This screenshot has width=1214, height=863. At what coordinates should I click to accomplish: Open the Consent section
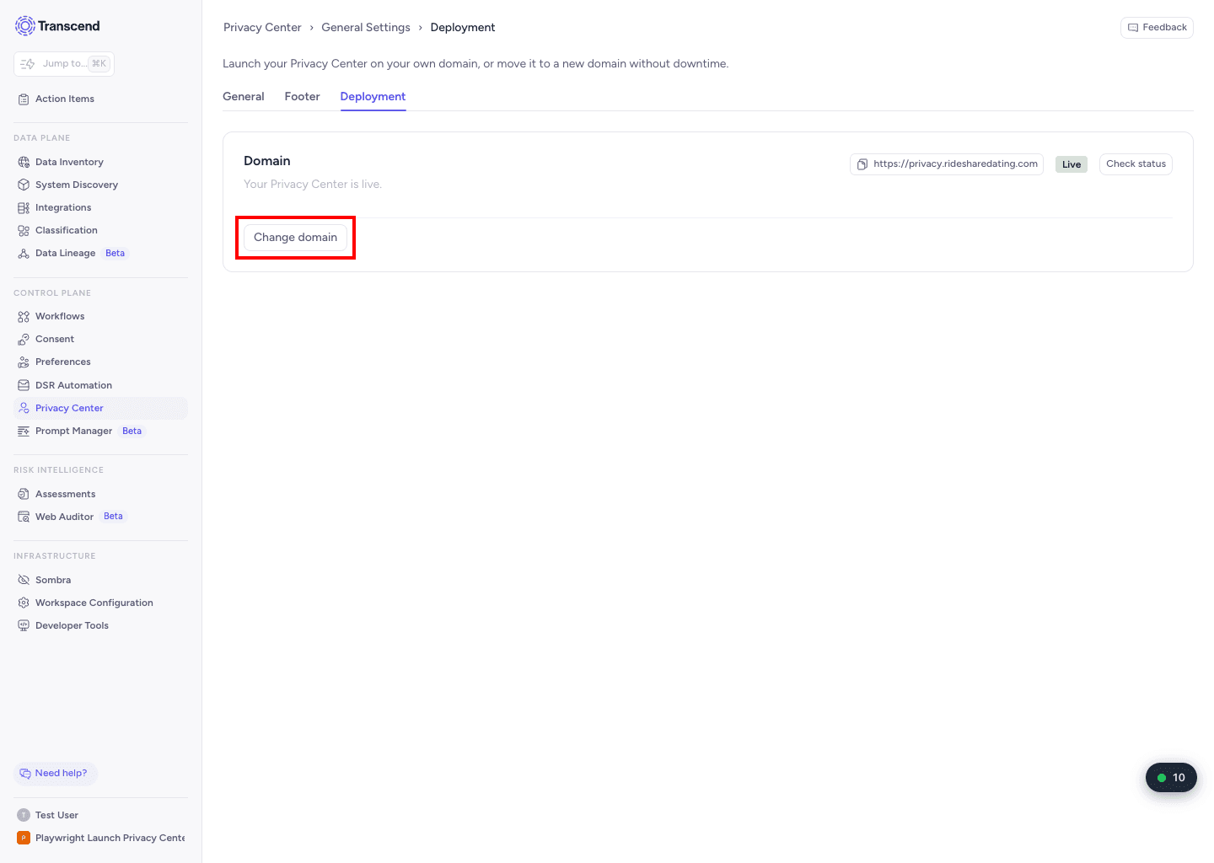[100, 339]
